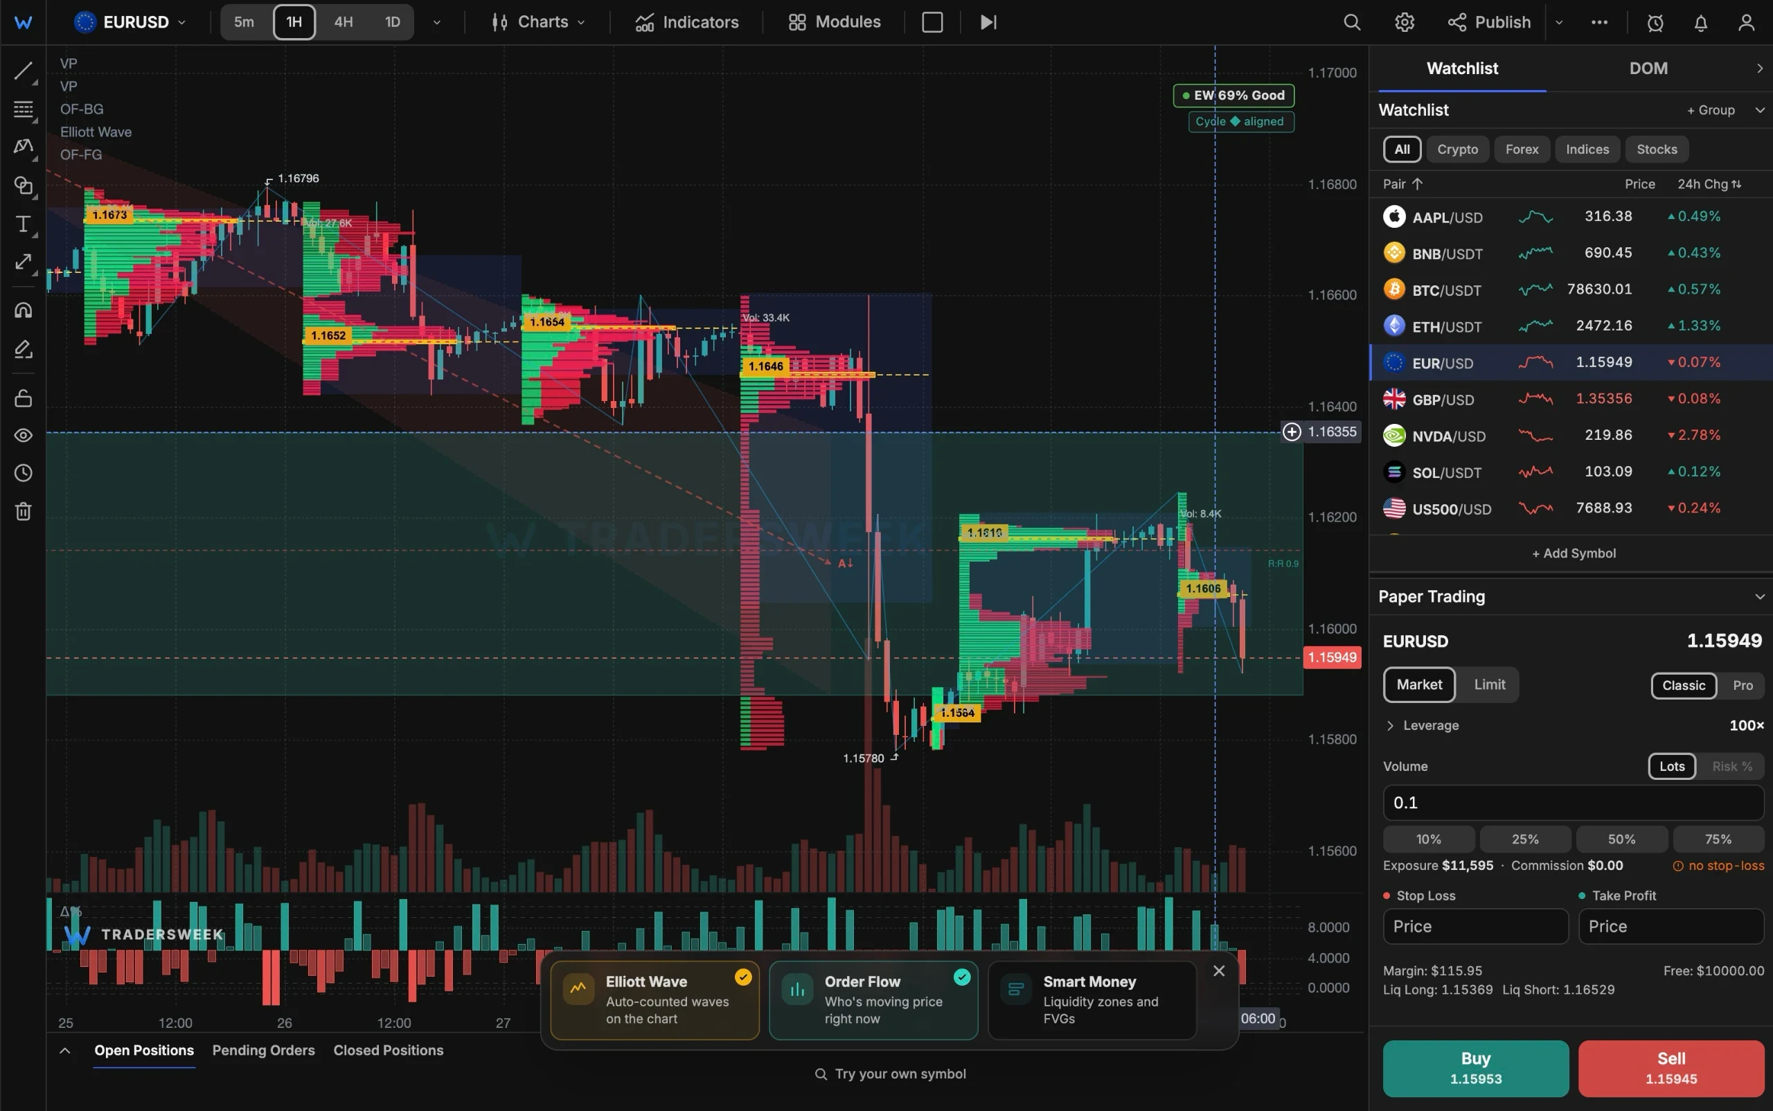This screenshot has width=1773, height=1111.
Task: Toggle the Order Flow module checkmark
Action: point(962,977)
